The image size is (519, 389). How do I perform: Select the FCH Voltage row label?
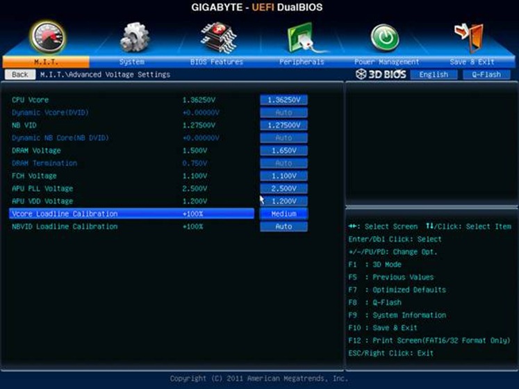click(x=34, y=176)
